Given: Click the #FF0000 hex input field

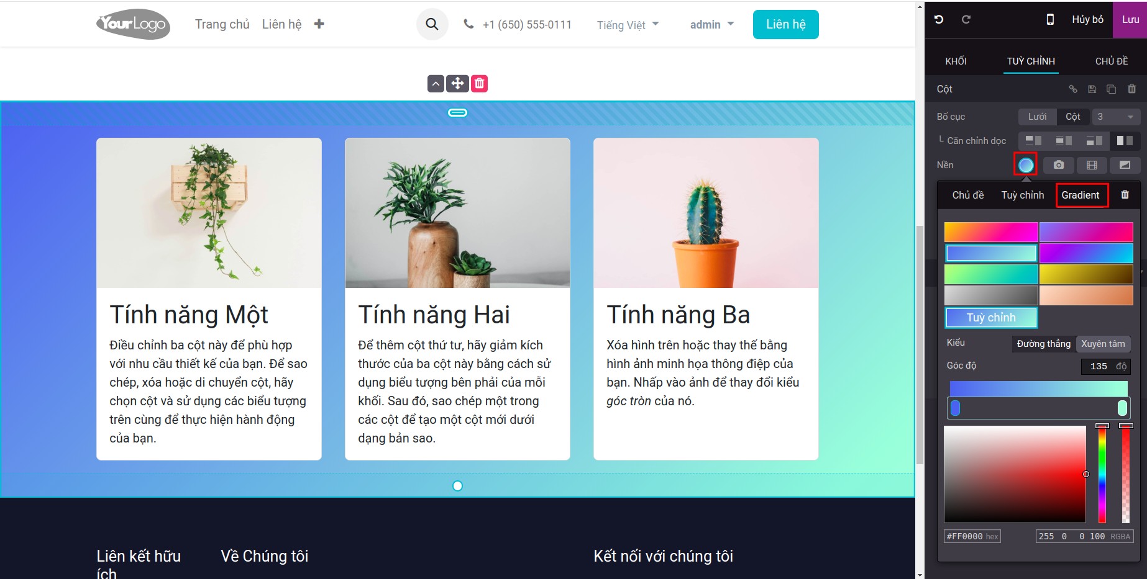Looking at the screenshot, I should pos(972,536).
